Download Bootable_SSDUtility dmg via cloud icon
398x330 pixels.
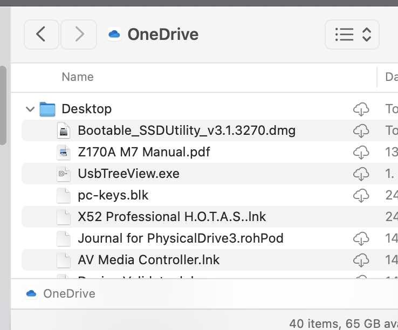(x=361, y=131)
